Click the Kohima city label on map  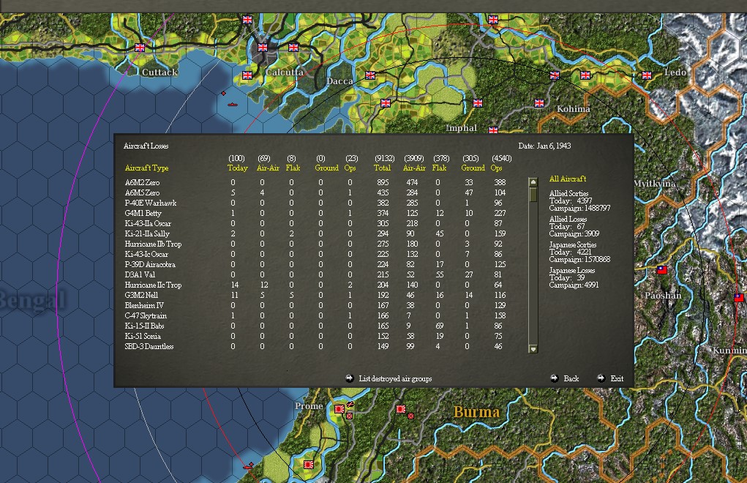pyautogui.click(x=574, y=109)
